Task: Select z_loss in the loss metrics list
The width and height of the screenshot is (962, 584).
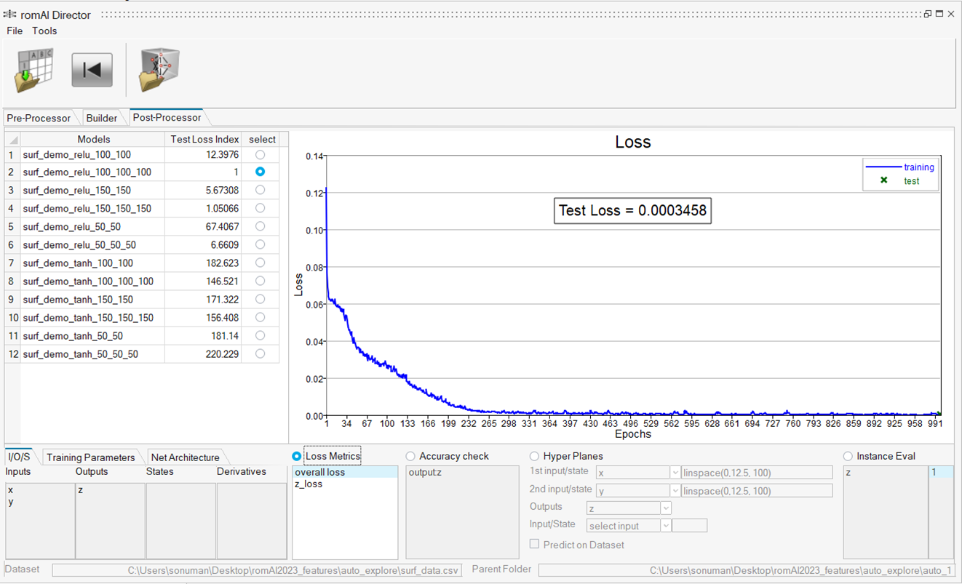Action: coord(309,484)
